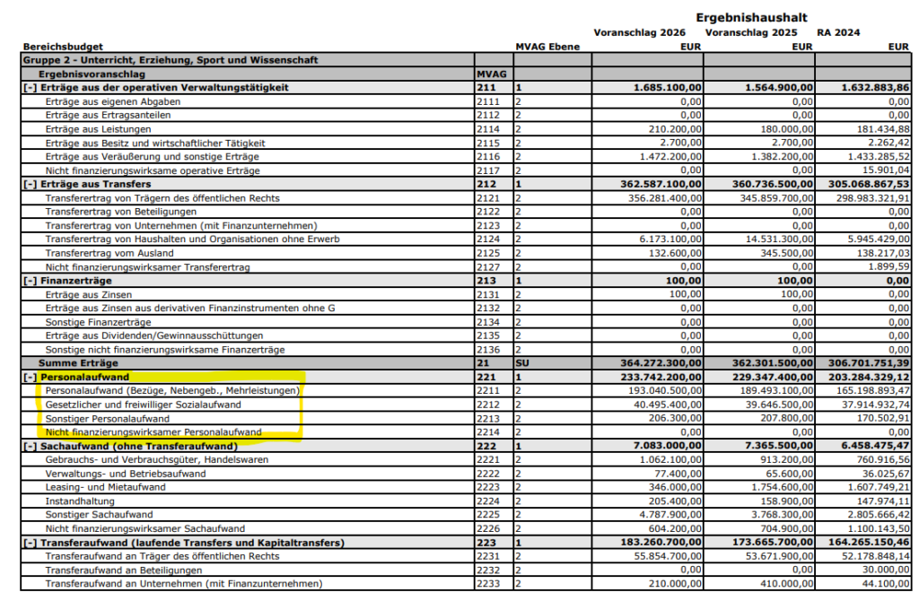
Task: Select the Gruppe 2 section banner
Action: pos(179,59)
